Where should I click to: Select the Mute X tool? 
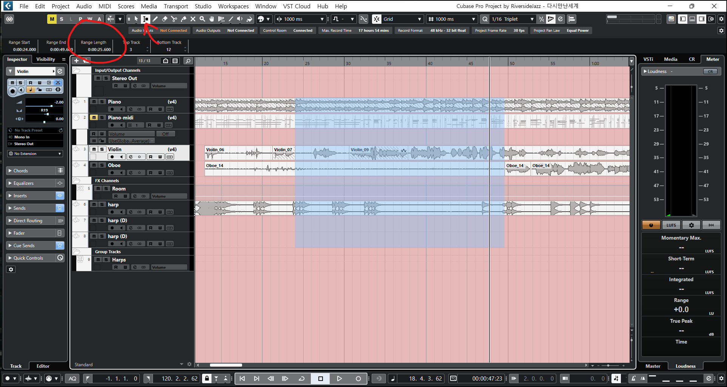point(193,19)
